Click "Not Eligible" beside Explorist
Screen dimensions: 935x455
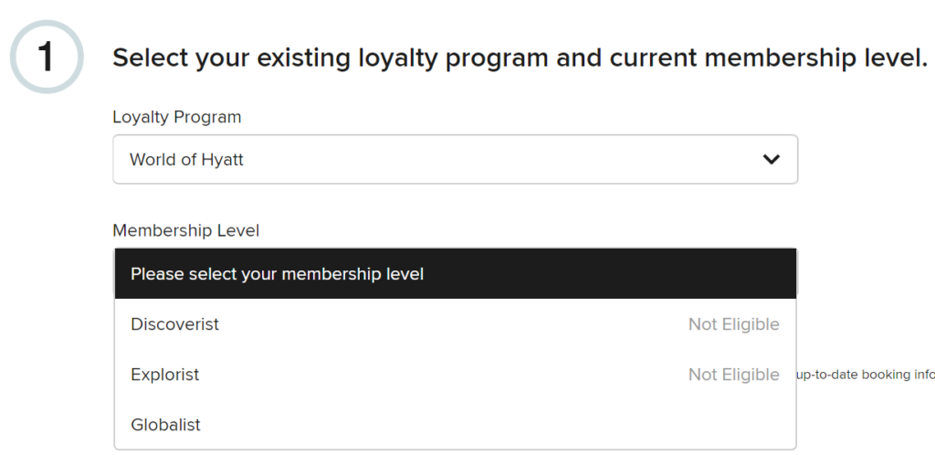733,375
